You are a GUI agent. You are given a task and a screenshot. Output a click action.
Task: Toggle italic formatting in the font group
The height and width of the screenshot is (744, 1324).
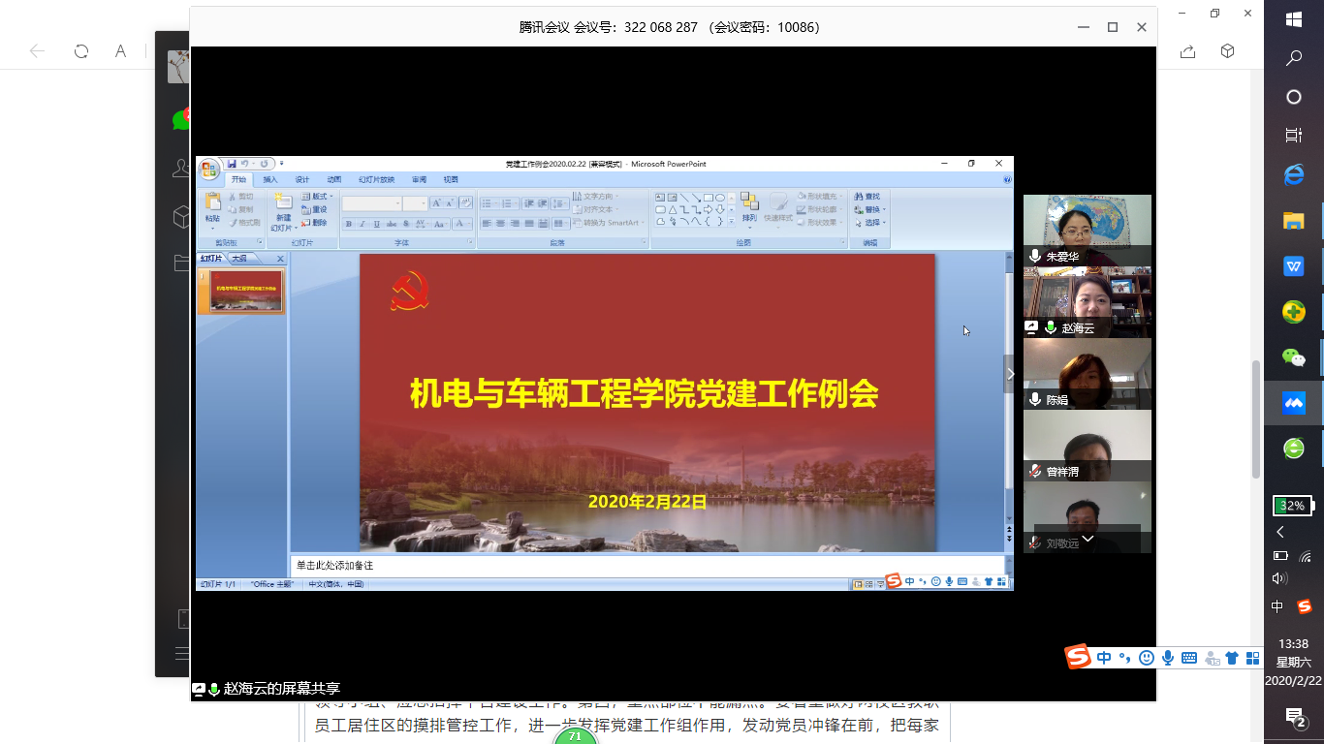[x=363, y=224]
